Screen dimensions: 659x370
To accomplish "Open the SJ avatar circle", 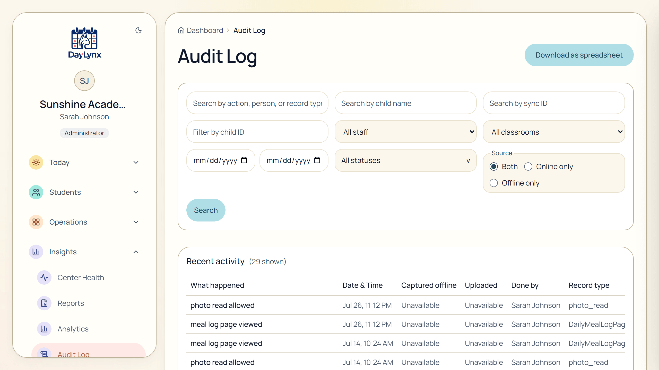I will (84, 81).
